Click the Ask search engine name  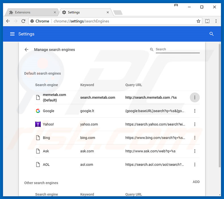click(46, 151)
